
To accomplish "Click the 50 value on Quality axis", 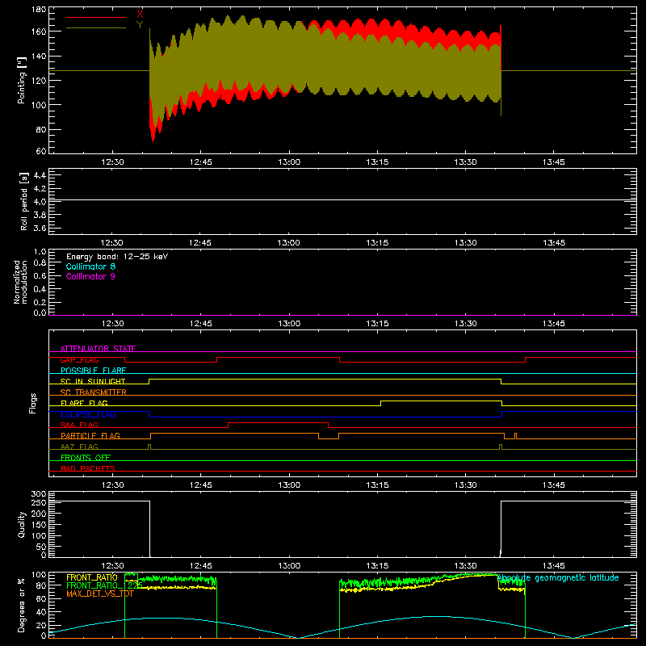I will [41, 547].
